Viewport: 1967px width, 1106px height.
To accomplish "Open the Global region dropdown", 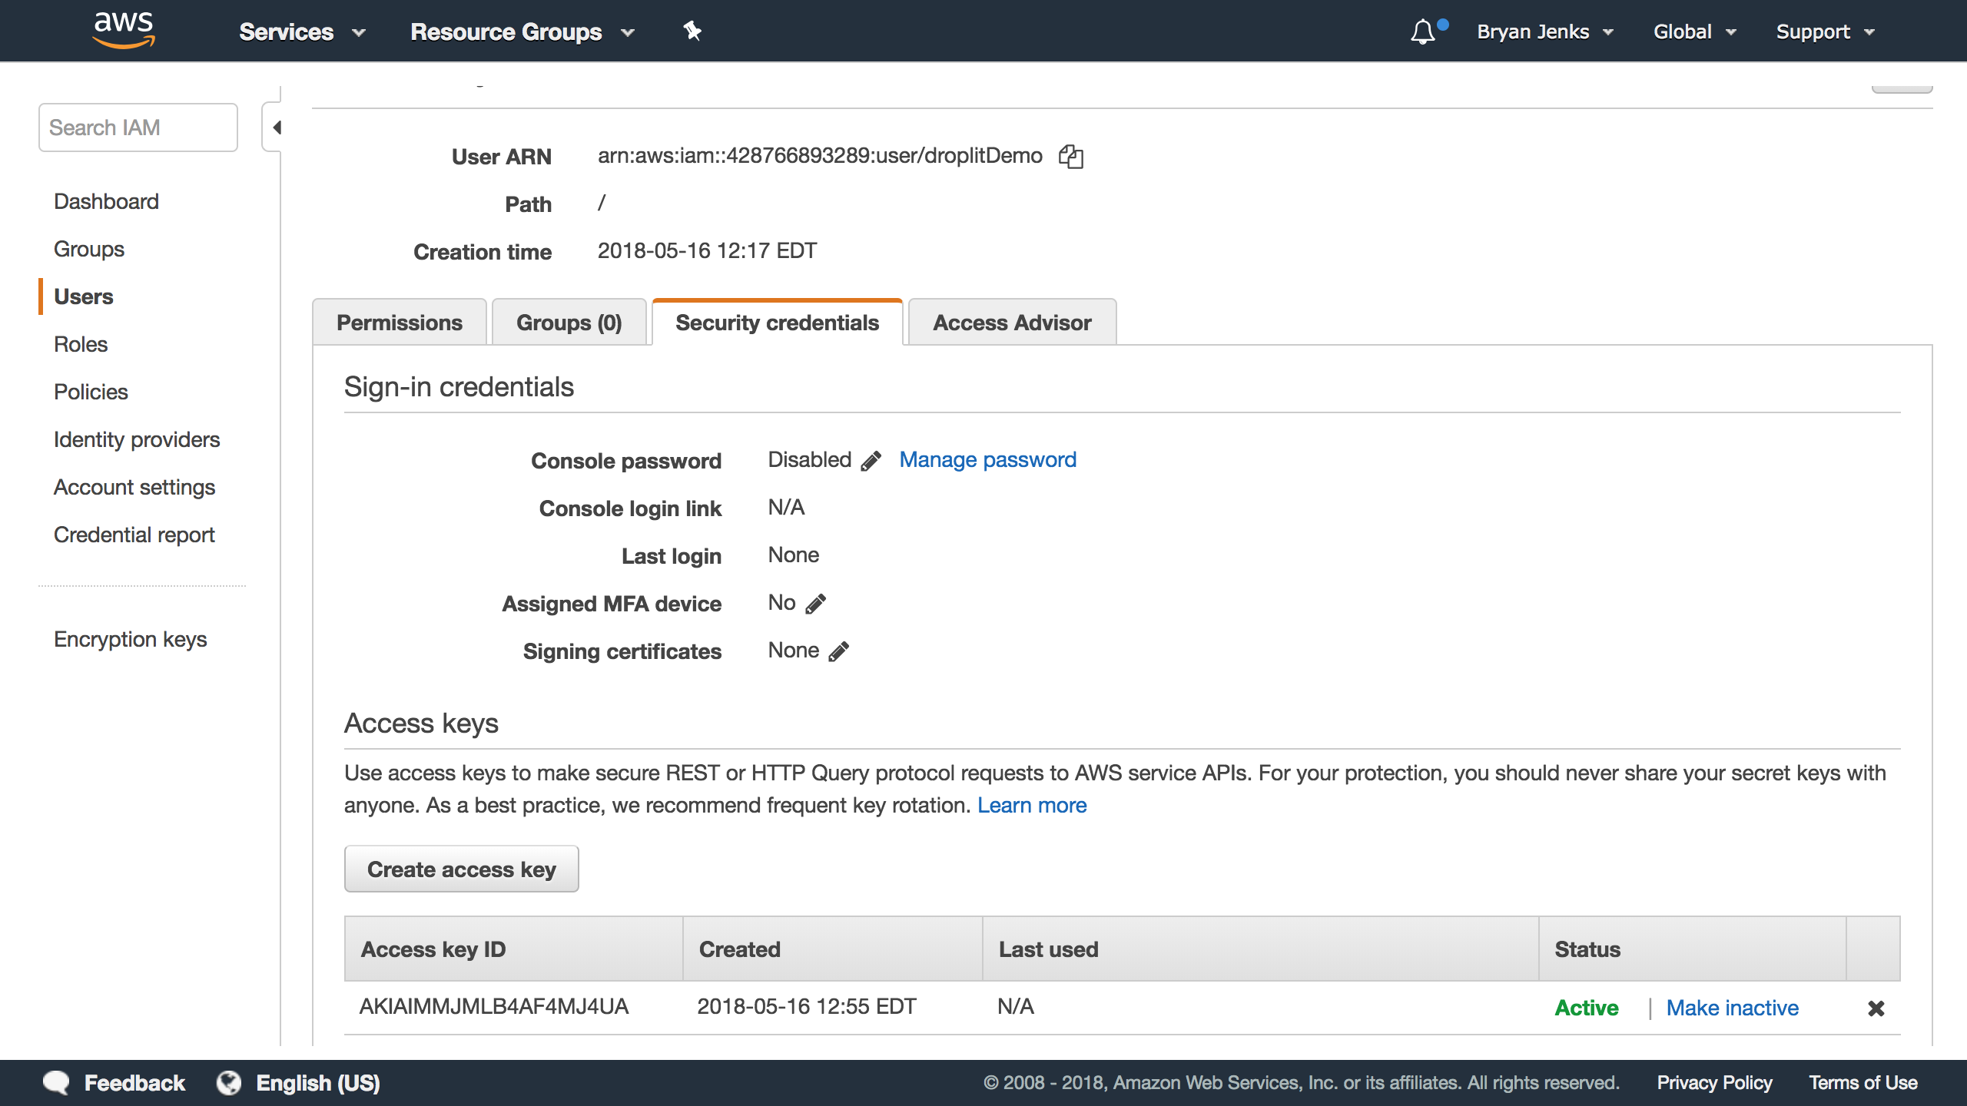I will pos(1694,31).
